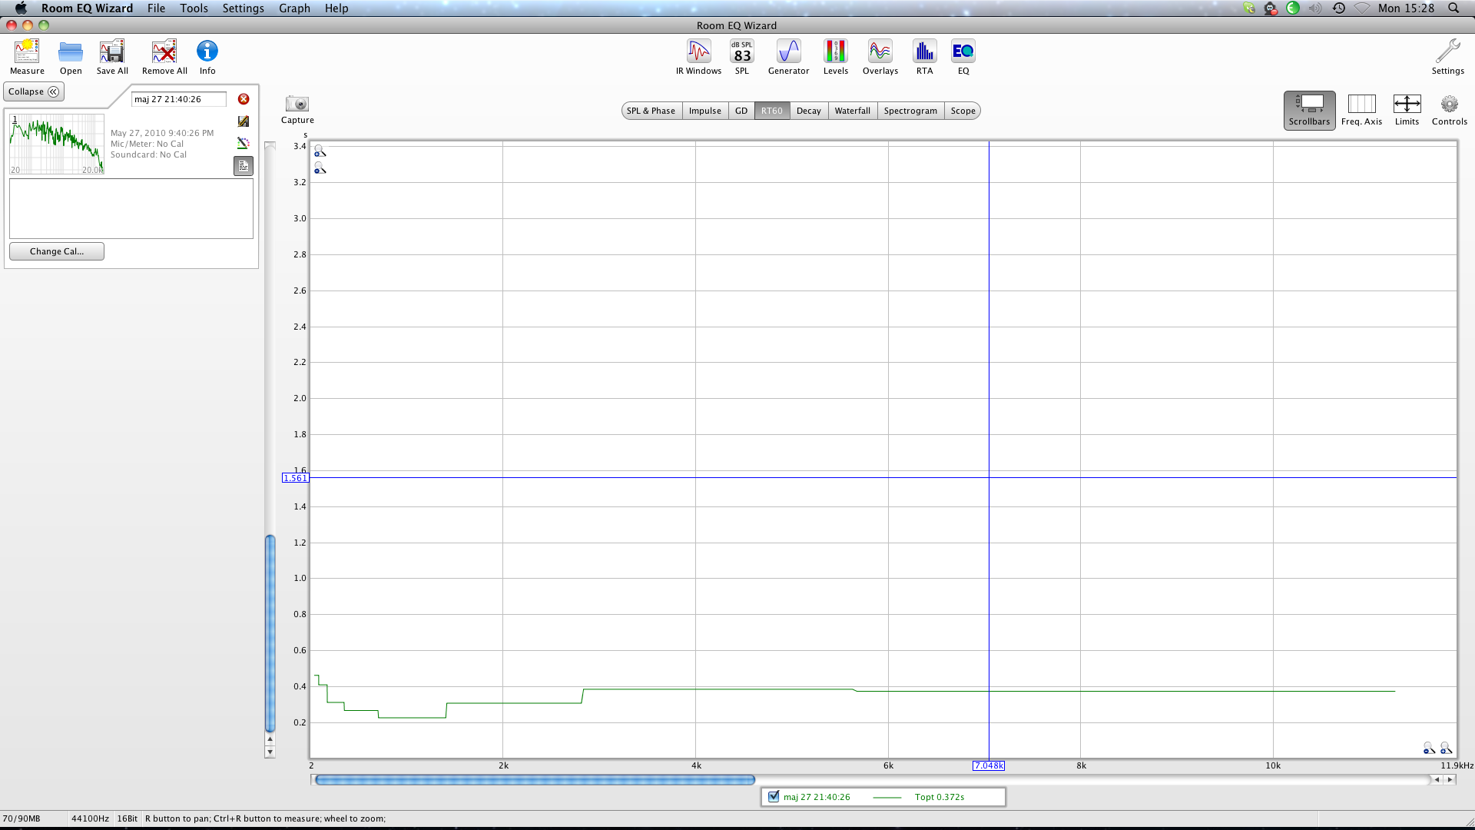Switch to the Waterfall tab
Image resolution: width=1475 pixels, height=830 pixels.
point(852,111)
